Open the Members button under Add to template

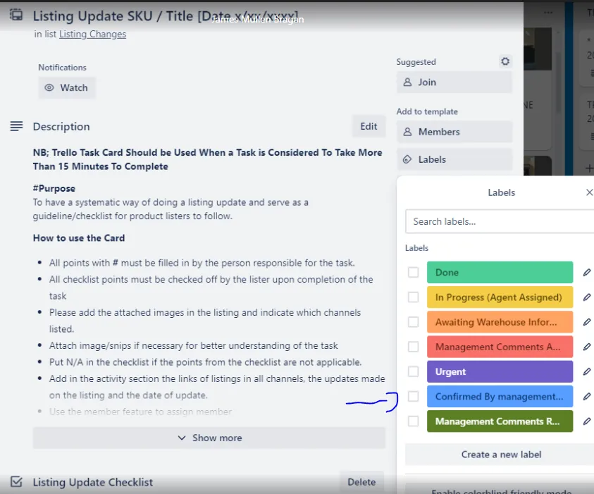pos(454,132)
